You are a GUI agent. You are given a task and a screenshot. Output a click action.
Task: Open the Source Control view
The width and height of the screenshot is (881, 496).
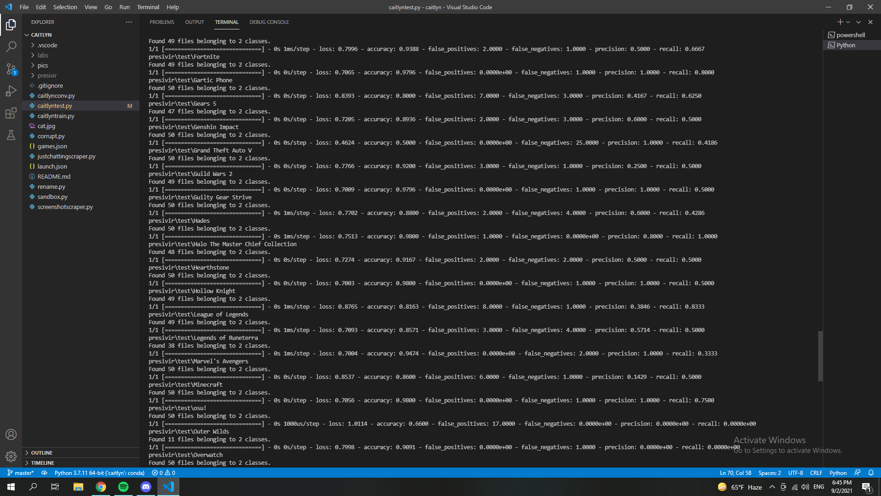(11, 69)
